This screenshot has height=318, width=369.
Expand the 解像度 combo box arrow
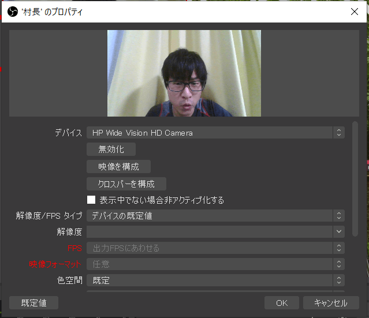click(339, 231)
